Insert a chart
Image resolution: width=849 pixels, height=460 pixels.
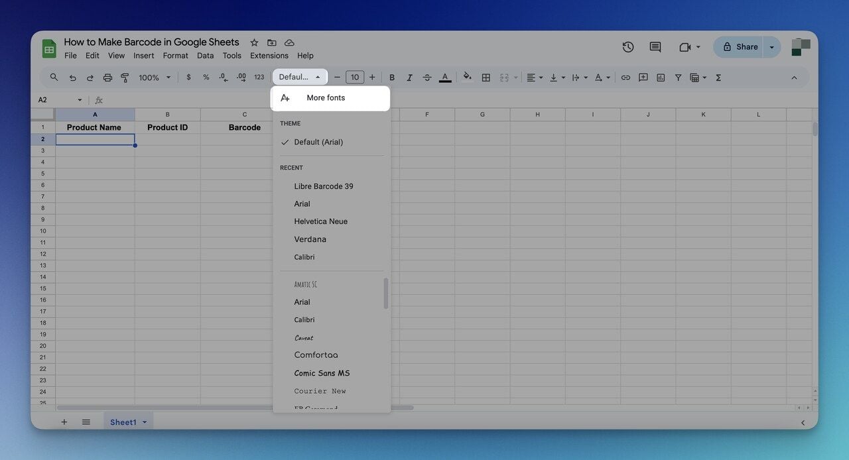pyautogui.click(x=661, y=78)
